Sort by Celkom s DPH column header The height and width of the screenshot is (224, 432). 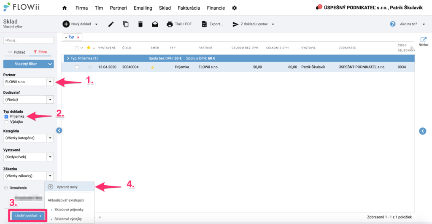[x=277, y=48]
